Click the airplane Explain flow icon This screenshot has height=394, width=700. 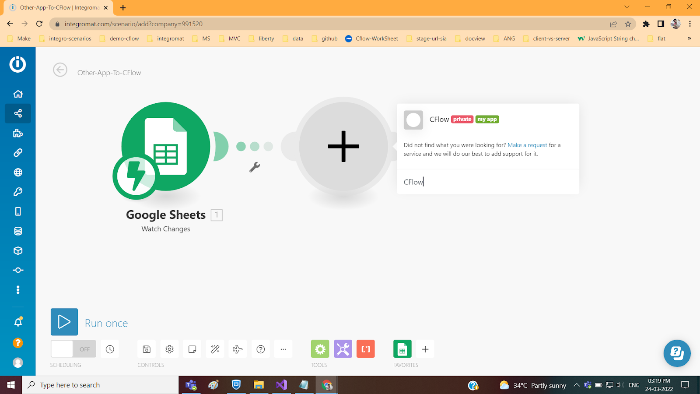point(238,349)
